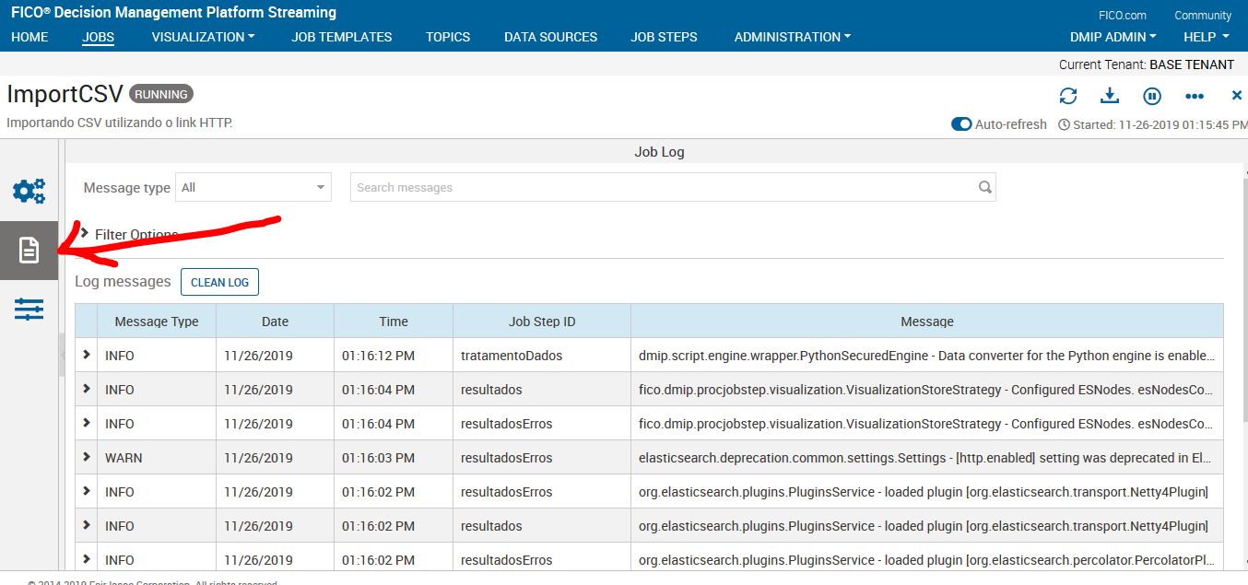Click the refresh job icon
Viewport: 1248px width, 585px height.
point(1068,95)
